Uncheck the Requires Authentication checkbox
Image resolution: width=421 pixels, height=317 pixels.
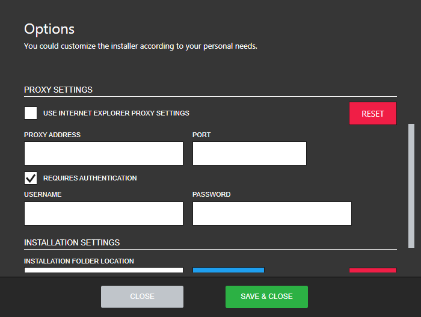(31, 178)
